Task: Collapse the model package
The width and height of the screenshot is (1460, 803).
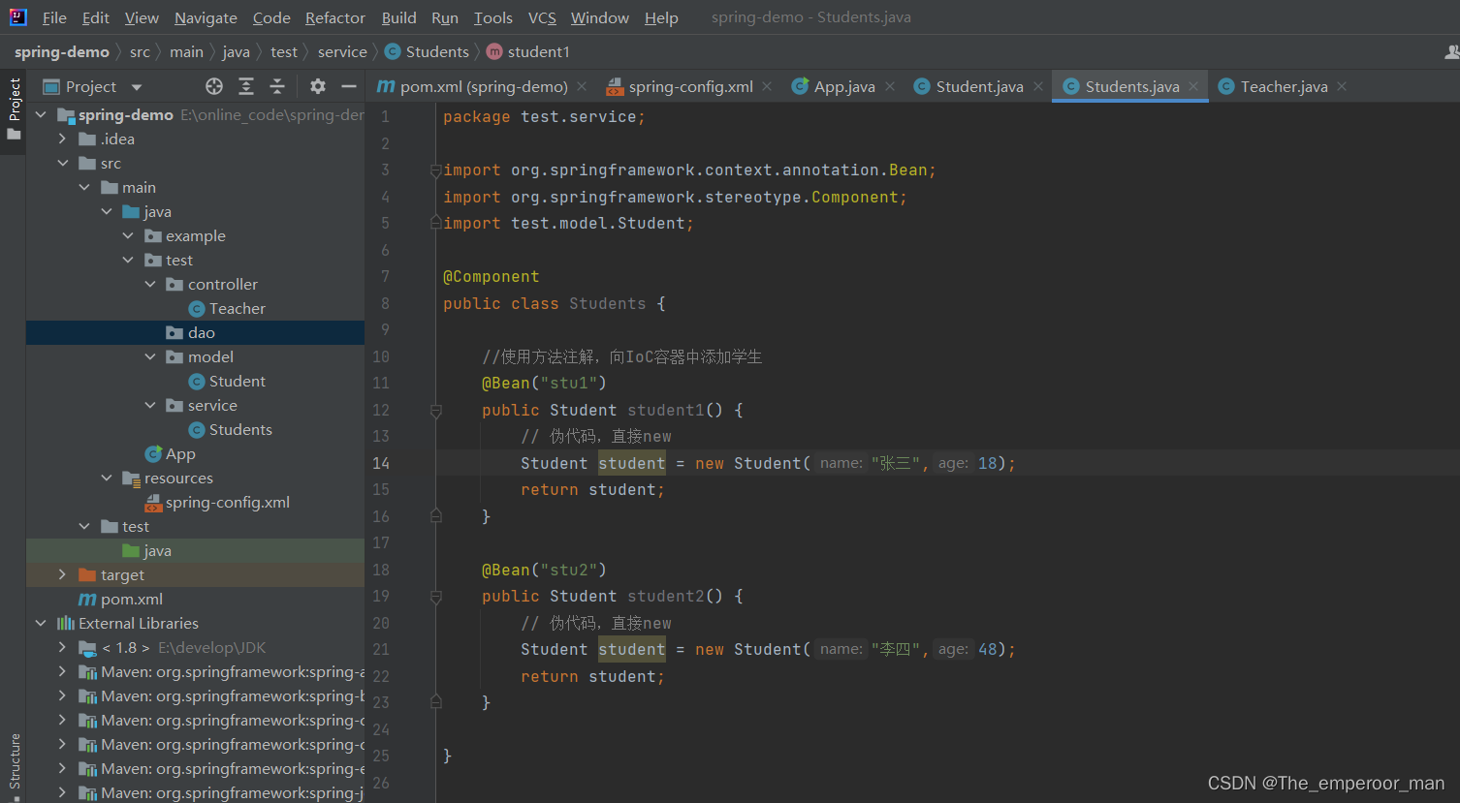Action: (150, 356)
